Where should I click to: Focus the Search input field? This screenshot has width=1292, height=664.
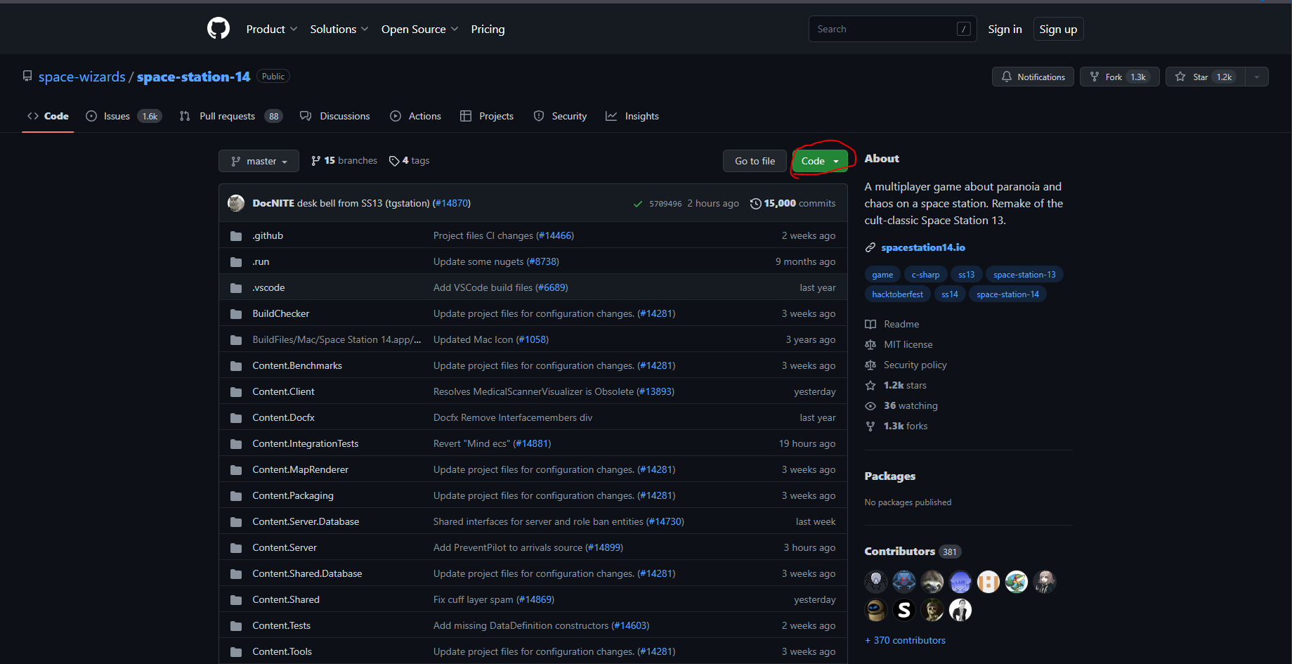[x=885, y=29]
